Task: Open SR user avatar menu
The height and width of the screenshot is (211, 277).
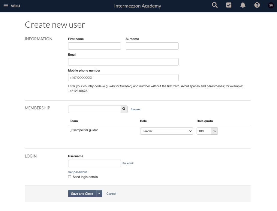Action: pyautogui.click(x=271, y=5)
